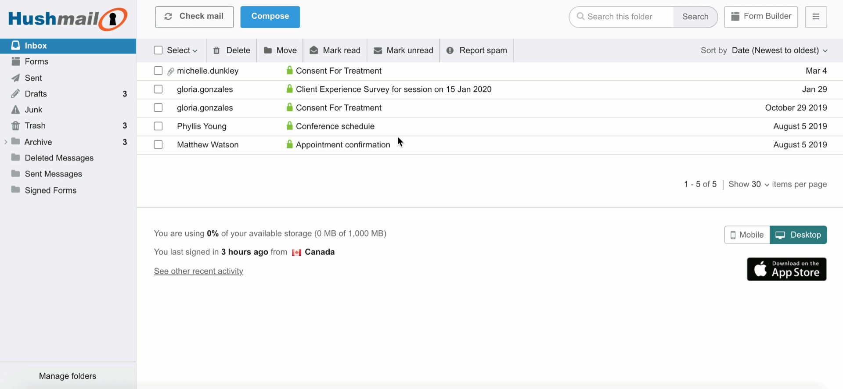843x389 pixels.
Task: Open the Drafts folder
Action: click(36, 94)
